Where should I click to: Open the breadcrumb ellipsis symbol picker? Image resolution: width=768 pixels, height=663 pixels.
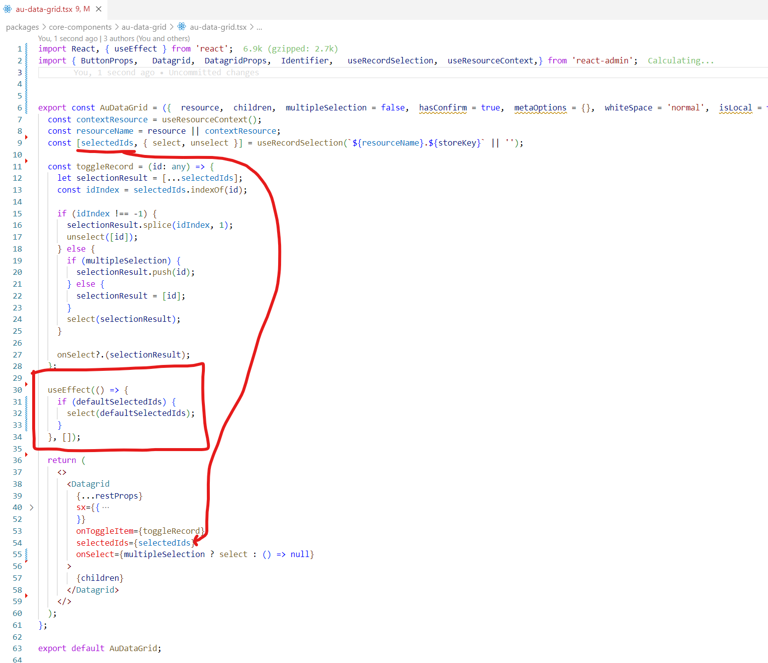pyautogui.click(x=259, y=27)
